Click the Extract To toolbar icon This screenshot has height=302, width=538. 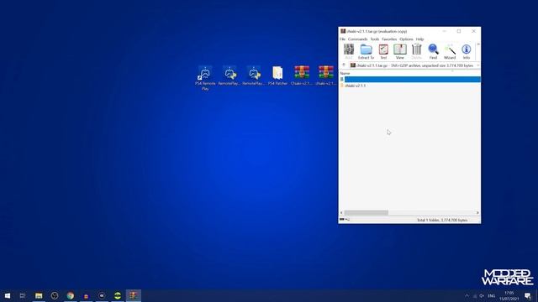click(366, 52)
